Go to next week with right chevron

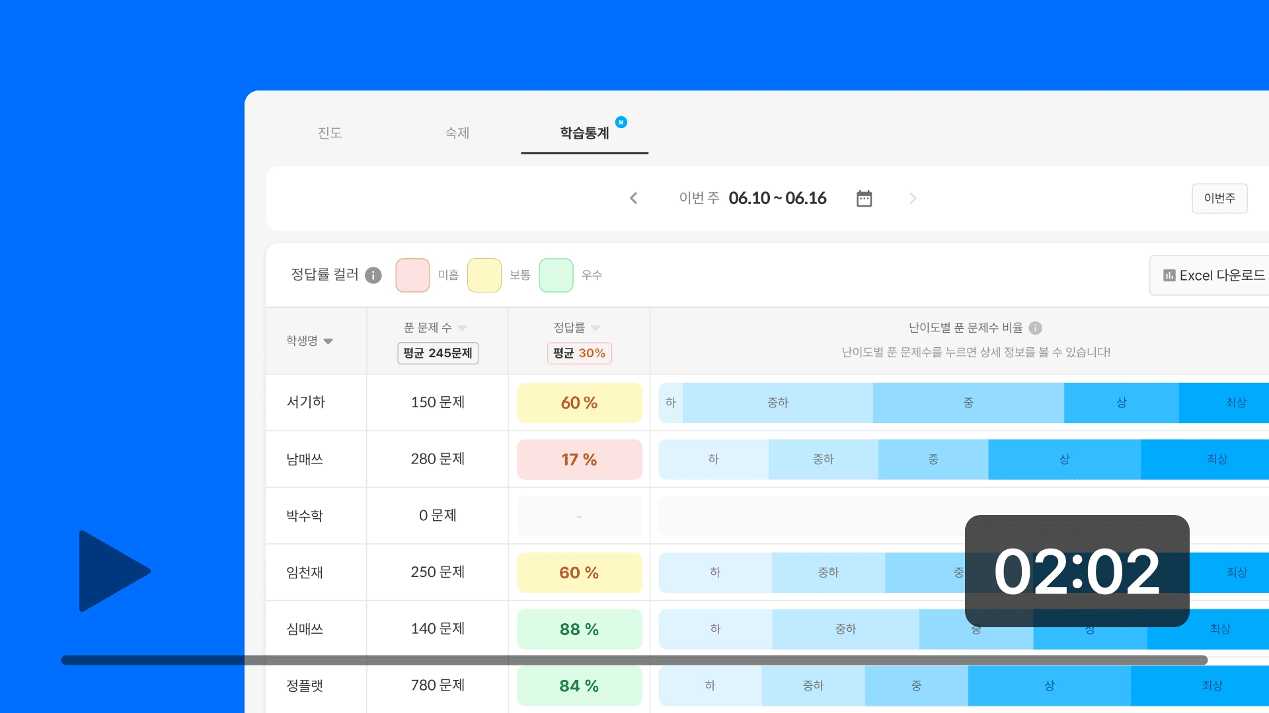pos(913,199)
